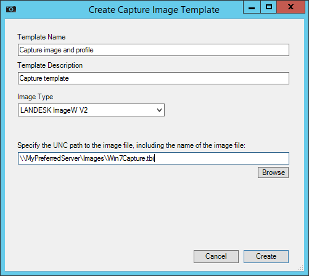The image size is (309, 276).
Task: Click into the Template Description field
Action: pos(154,78)
